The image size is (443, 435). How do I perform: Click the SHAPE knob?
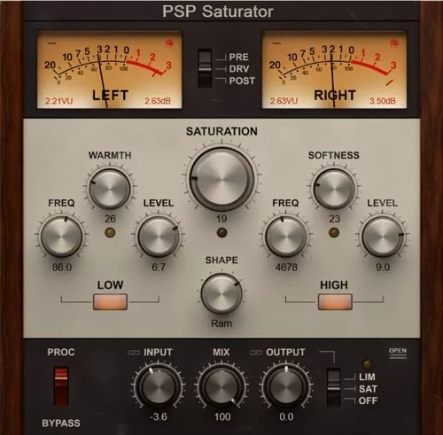(x=221, y=294)
